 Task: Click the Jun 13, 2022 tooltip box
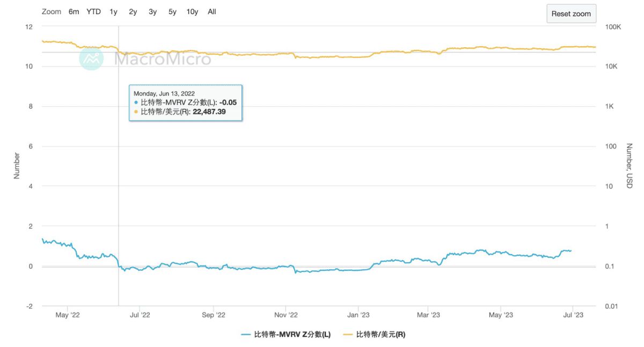pyautogui.click(x=186, y=102)
